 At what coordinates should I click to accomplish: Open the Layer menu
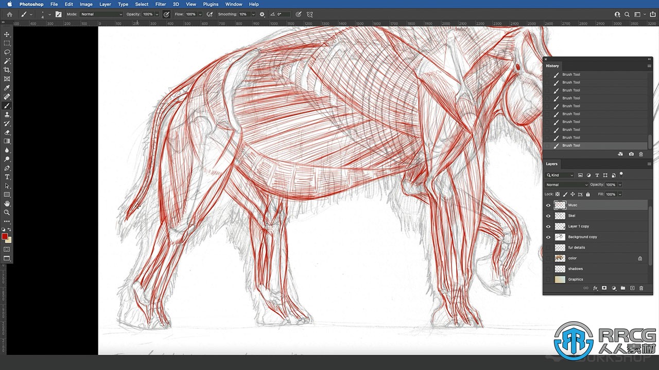tap(105, 4)
